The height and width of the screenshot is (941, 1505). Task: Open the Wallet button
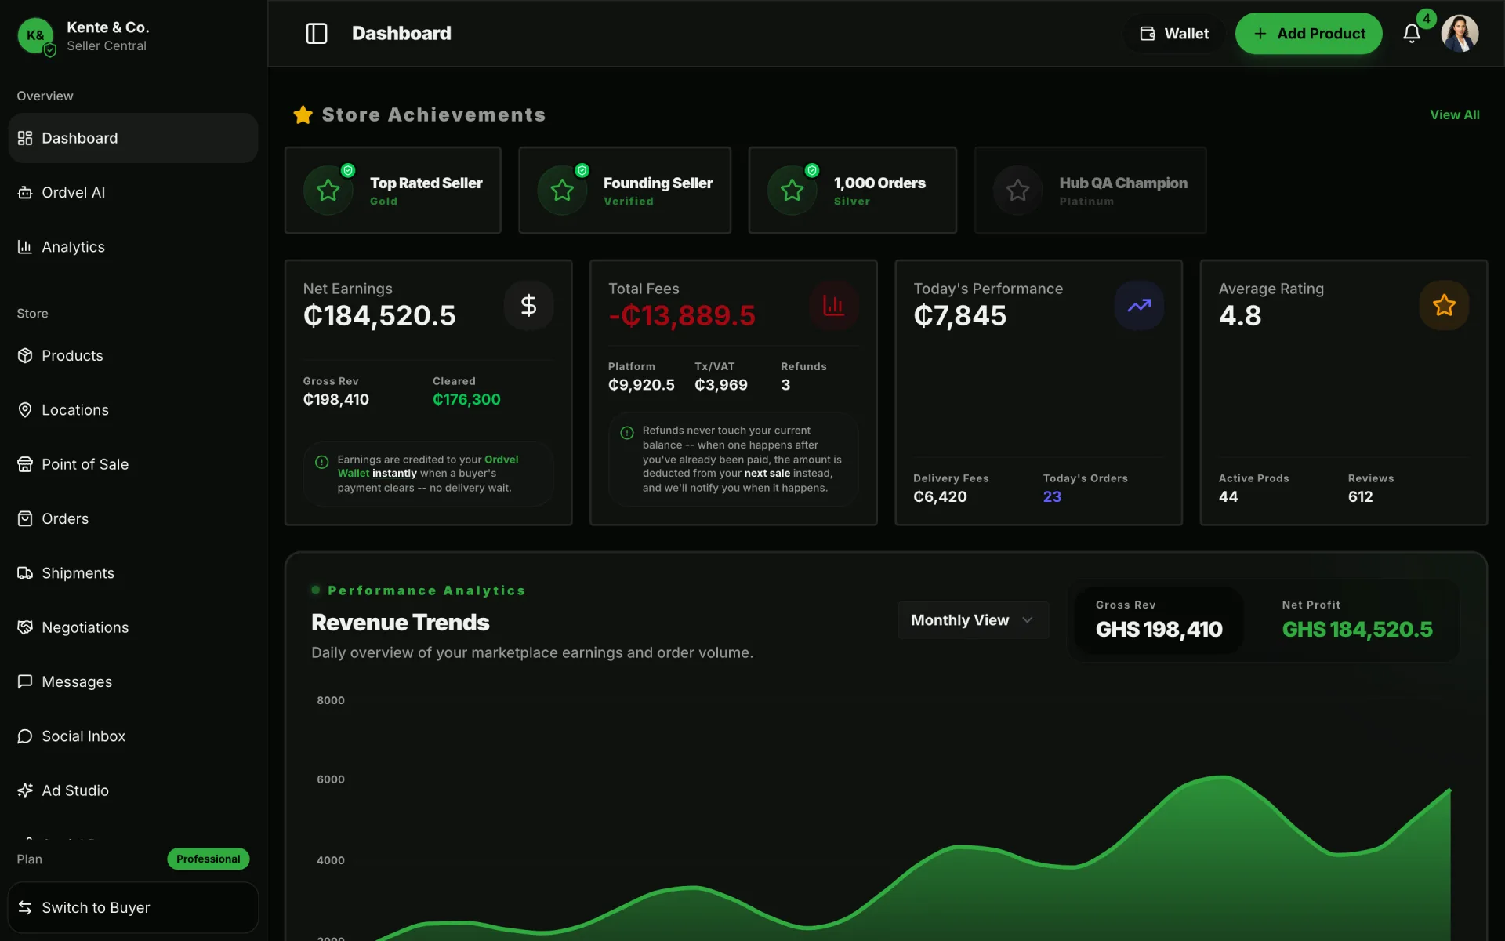click(1173, 33)
